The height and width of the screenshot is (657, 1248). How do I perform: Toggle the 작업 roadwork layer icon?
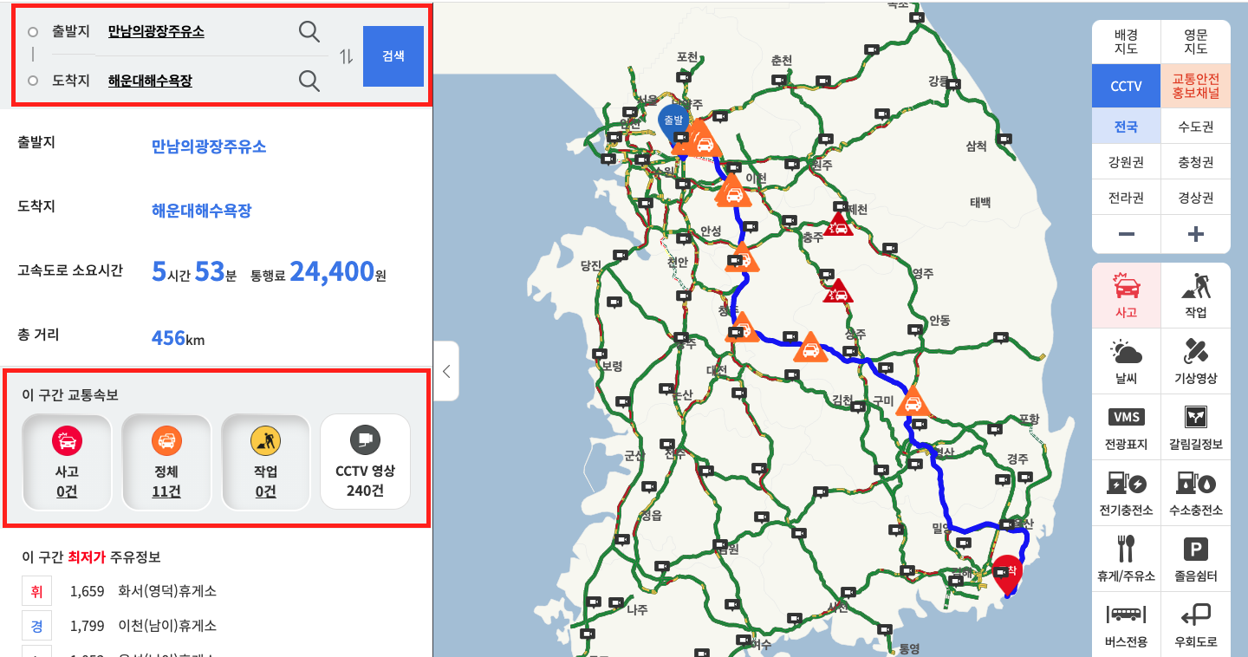1196,296
